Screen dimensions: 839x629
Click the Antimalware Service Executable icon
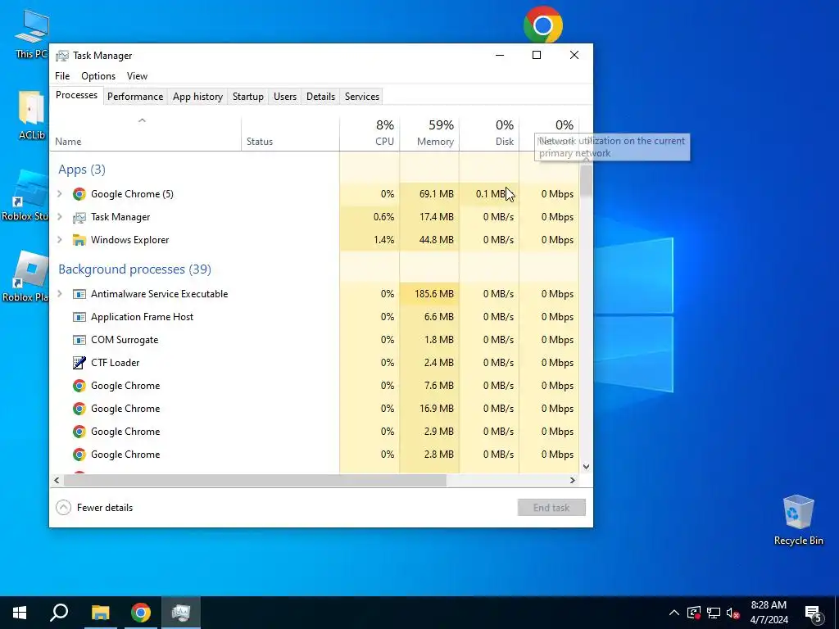point(79,294)
